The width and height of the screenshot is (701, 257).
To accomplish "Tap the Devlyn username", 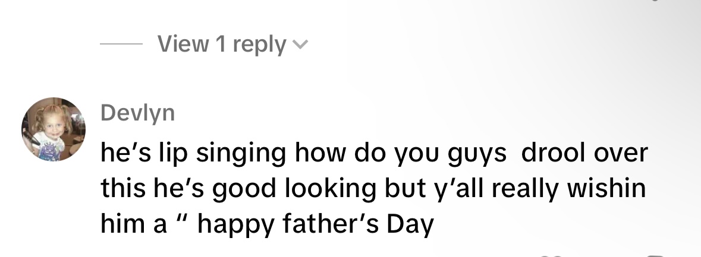I will pyautogui.click(x=138, y=112).
